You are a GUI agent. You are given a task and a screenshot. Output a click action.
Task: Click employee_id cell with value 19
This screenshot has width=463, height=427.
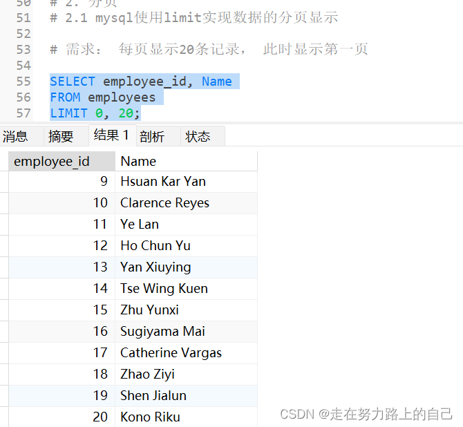[62, 396]
